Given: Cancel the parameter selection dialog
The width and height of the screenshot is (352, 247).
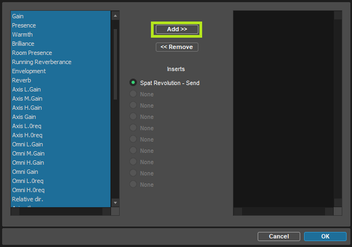Looking at the screenshot, I should 279,236.
